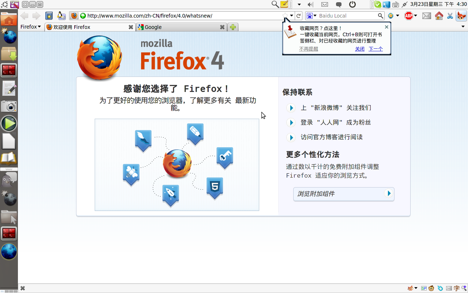The width and height of the screenshot is (468, 293).
Task: Click the zoom magnifier plus status icon
Action: (x=464, y=288)
